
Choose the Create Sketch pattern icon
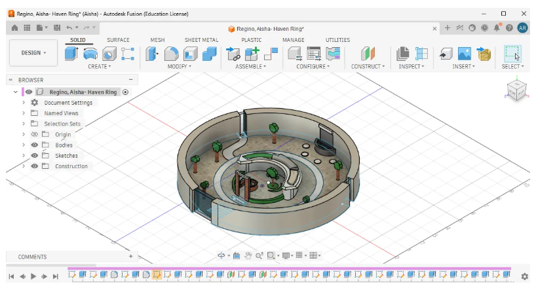coord(128,54)
